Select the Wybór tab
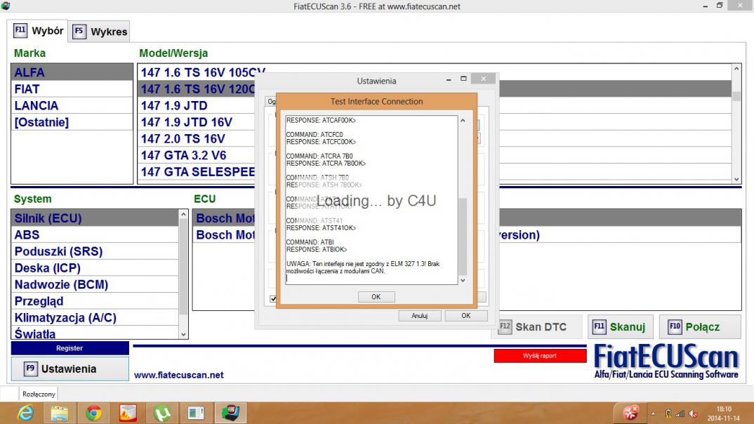This screenshot has height=424, width=754. pos(39,31)
